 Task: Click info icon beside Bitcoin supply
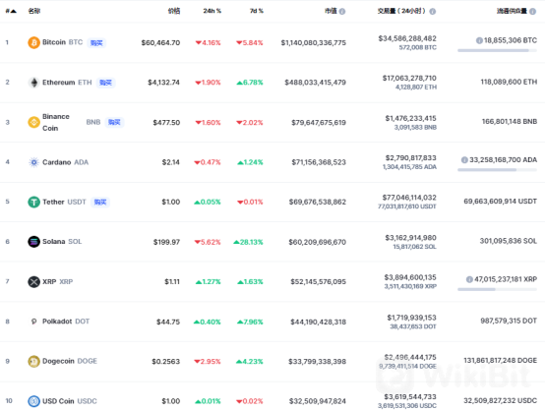click(x=479, y=40)
